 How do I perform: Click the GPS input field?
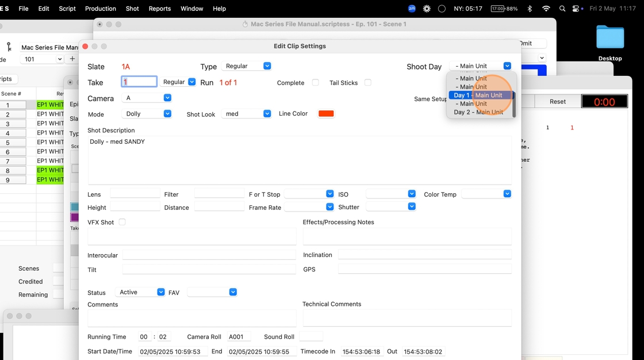tap(425, 269)
